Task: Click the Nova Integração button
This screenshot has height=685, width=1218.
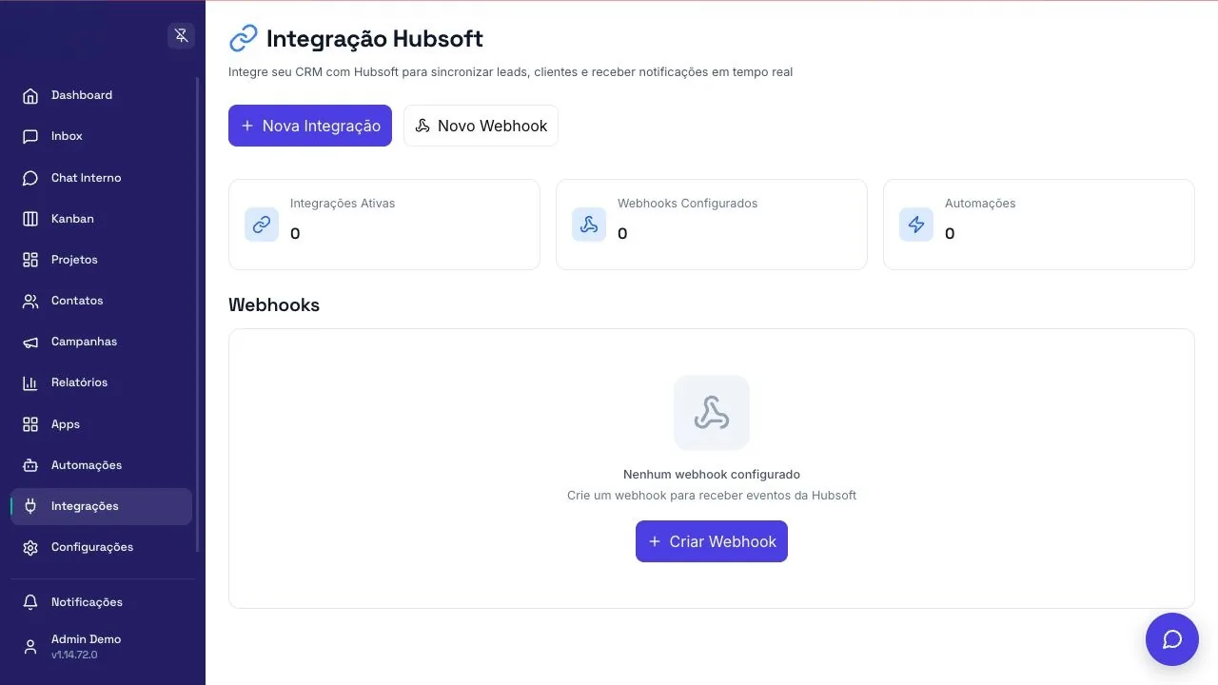Action: tap(310, 126)
